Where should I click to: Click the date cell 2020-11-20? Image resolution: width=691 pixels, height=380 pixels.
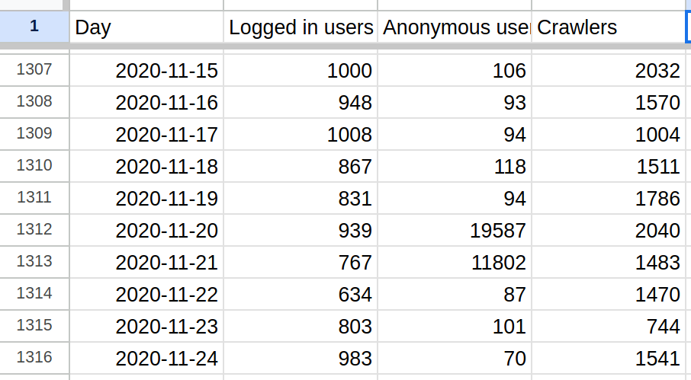tap(146, 230)
